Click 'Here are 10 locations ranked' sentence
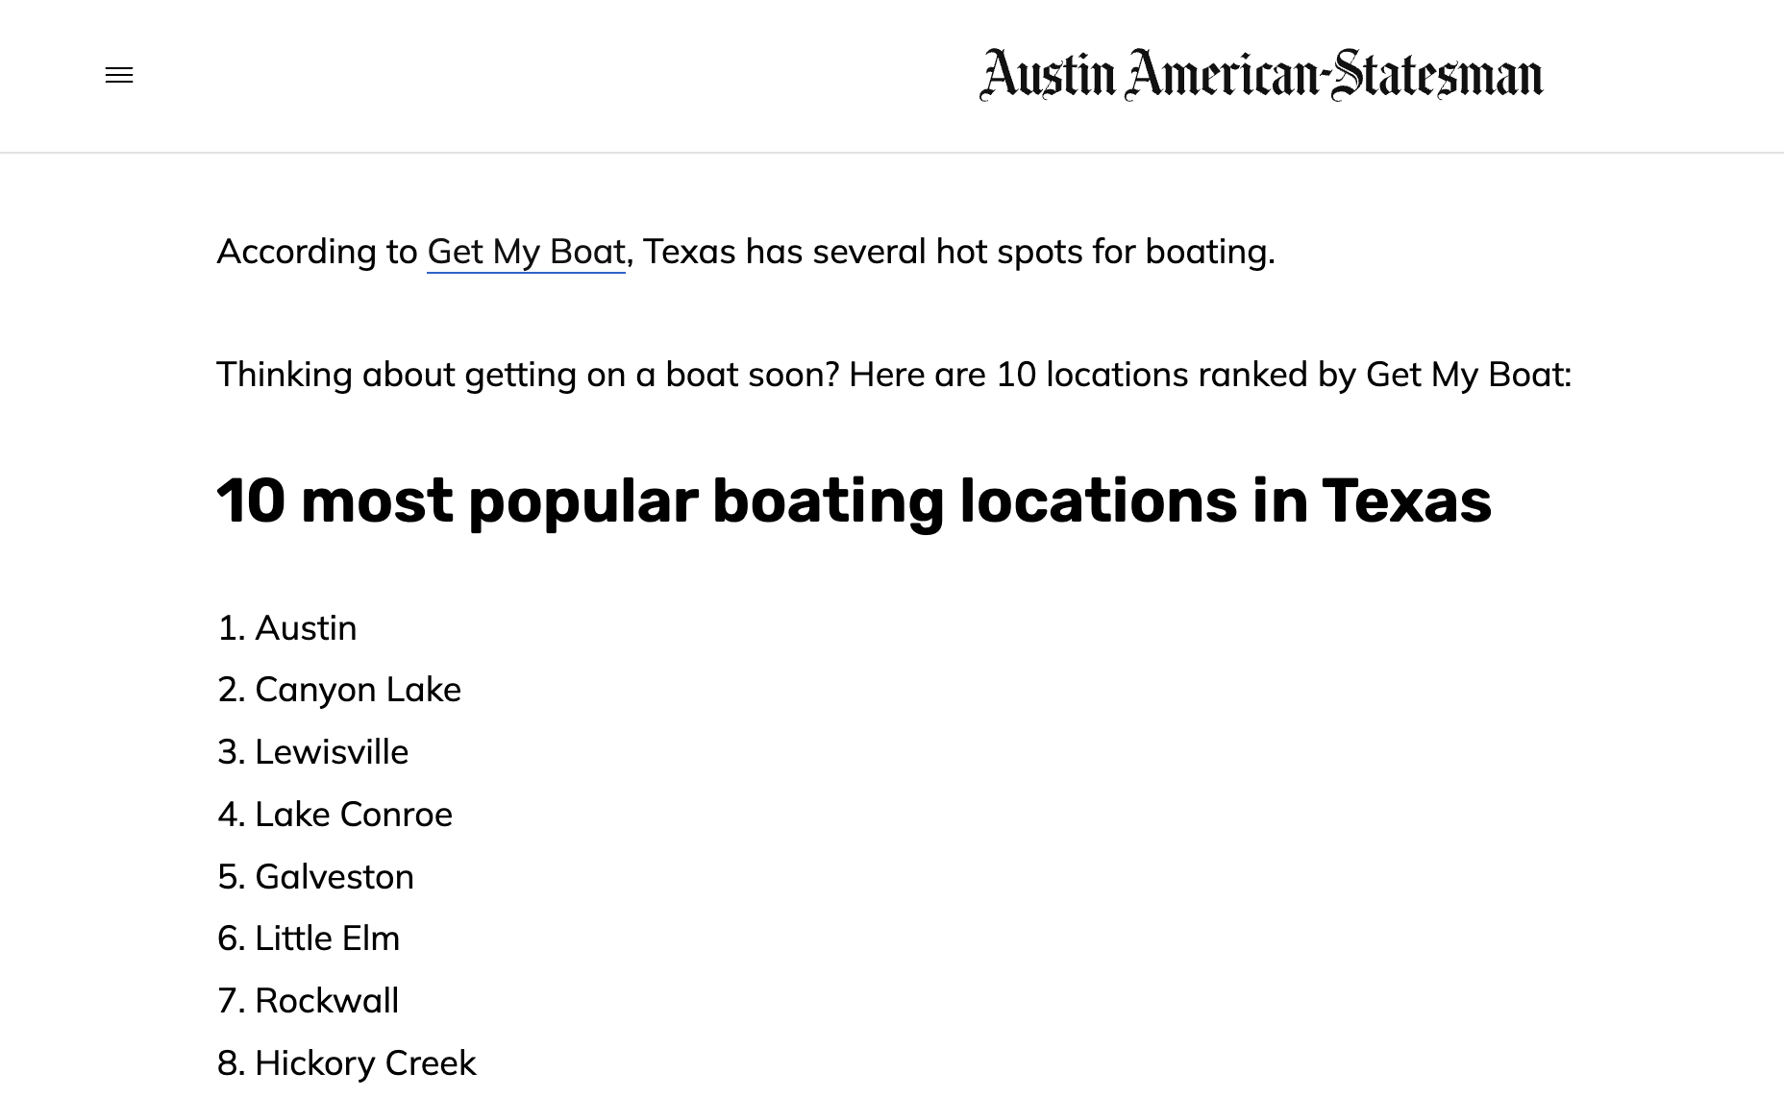This screenshot has height=1097, width=1784. tap(1077, 375)
